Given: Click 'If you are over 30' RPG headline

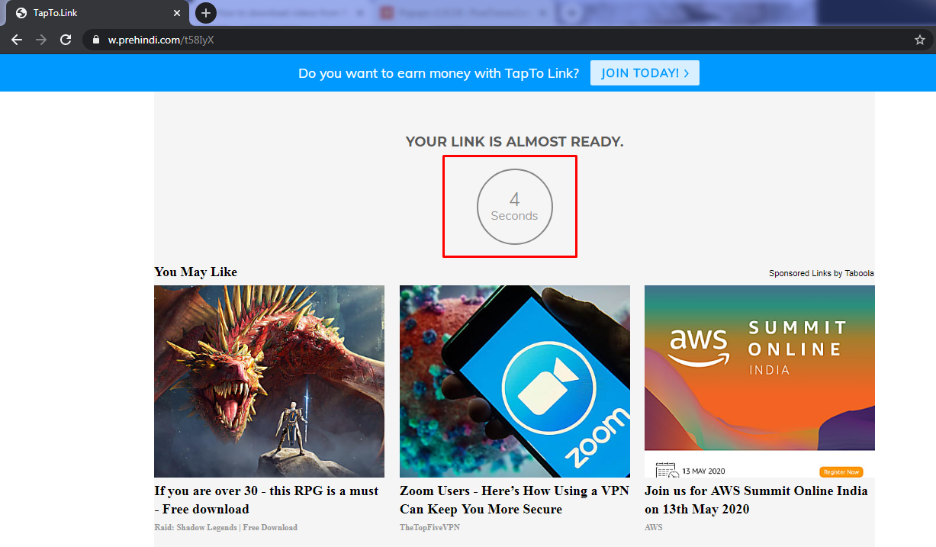Looking at the screenshot, I should [266, 500].
